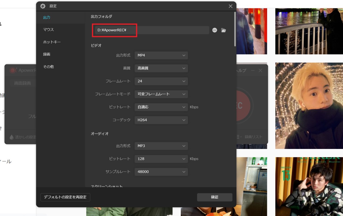343x216 pixels.
Task: Open the audio 出力形式 dropdown showing MP3
Action: coord(161,146)
